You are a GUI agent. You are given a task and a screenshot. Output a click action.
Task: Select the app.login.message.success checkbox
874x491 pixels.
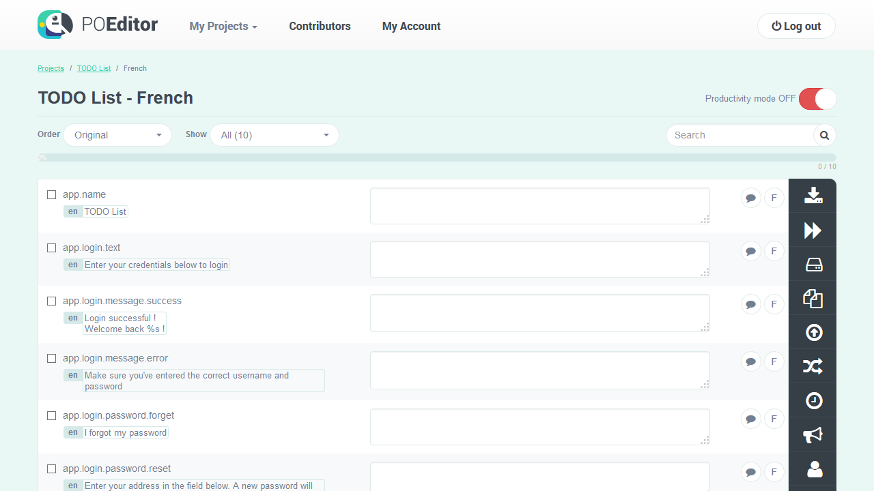(51, 301)
